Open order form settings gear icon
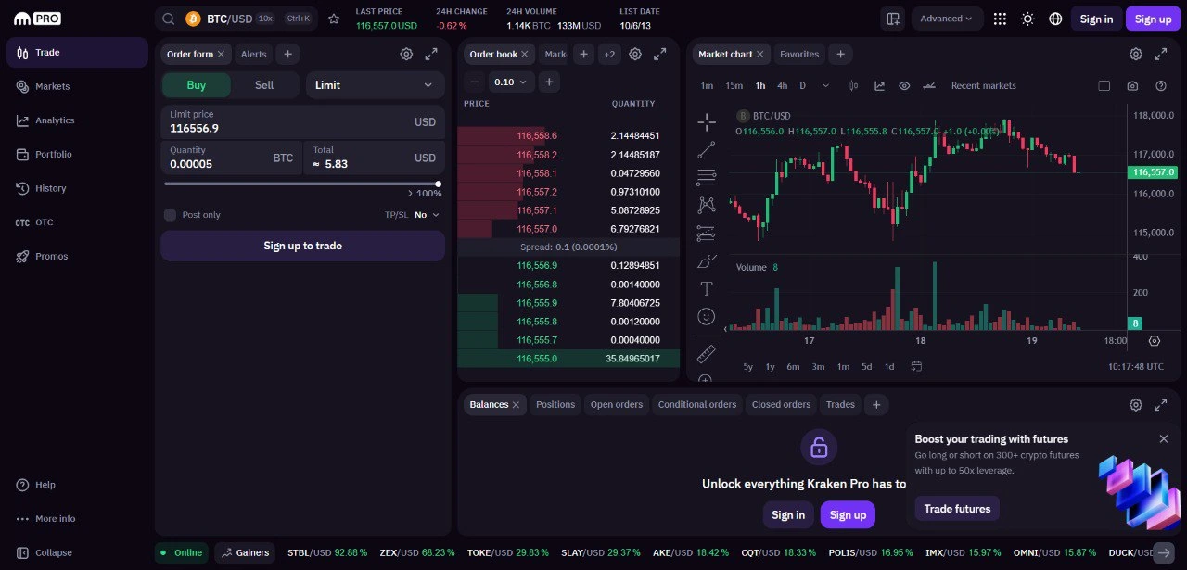The image size is (1187, 570). pos(406,55)
